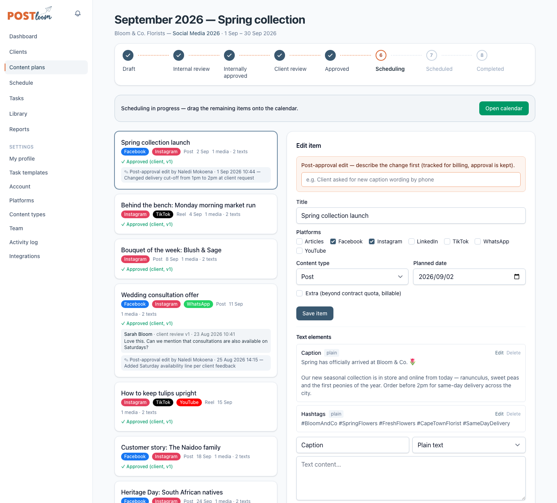Toggle the Articles platform checkbox

click(299, 241)
